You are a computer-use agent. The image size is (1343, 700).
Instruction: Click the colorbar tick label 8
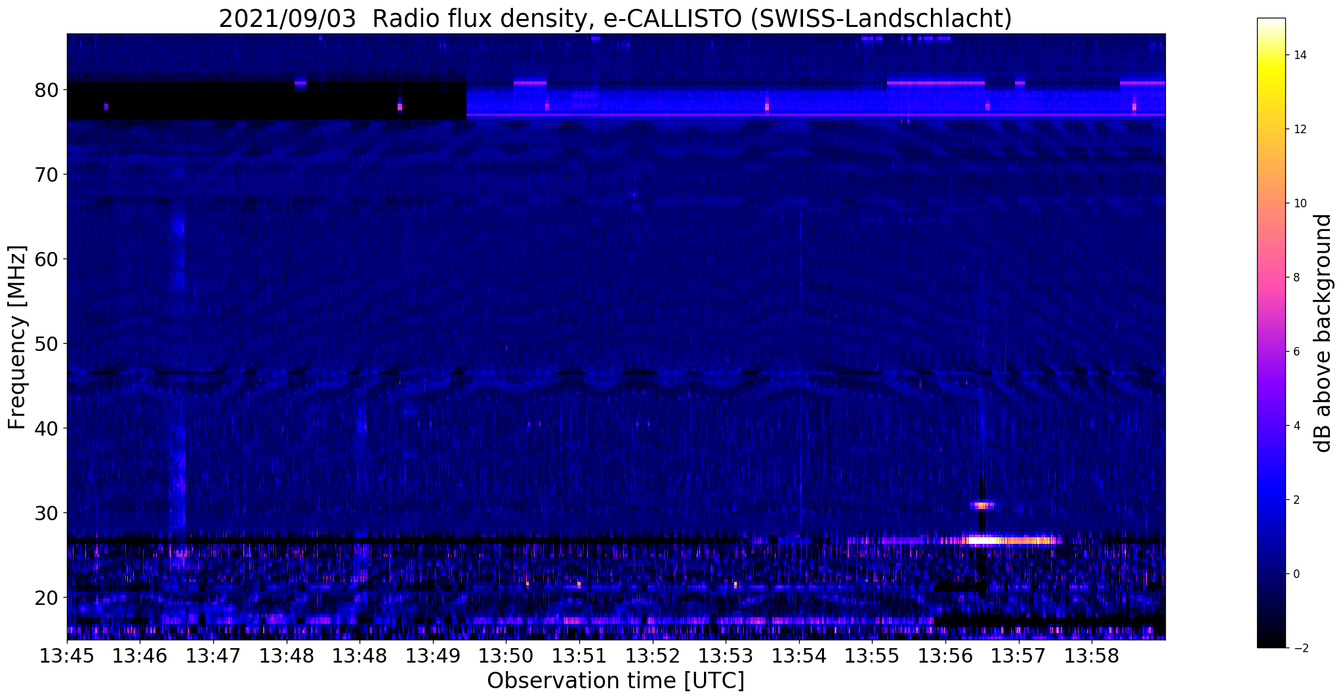[x=1296, y=278]
